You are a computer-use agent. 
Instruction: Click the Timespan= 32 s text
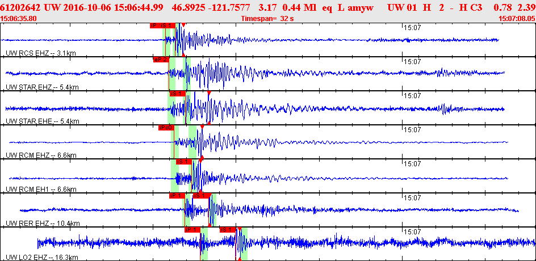tap(267, 19)
